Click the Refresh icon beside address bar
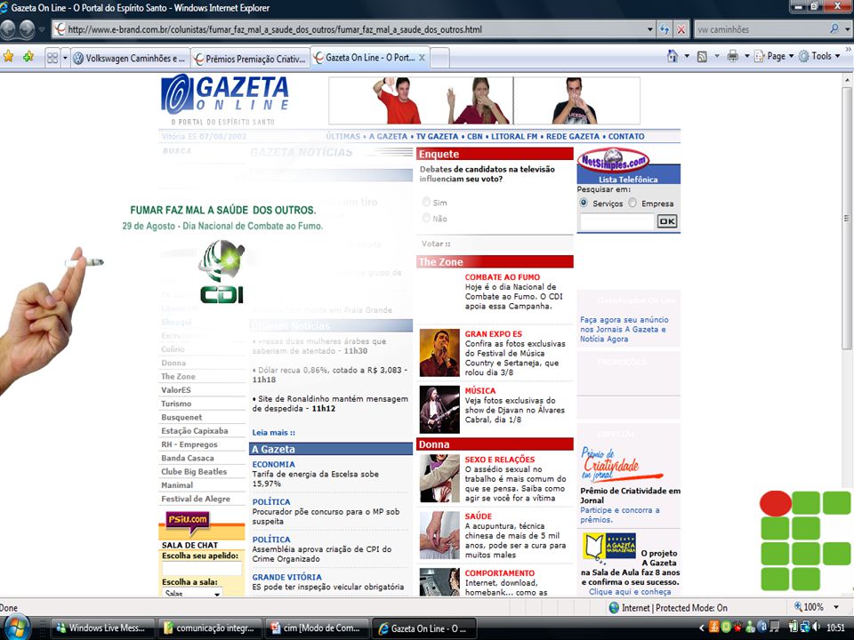 665,29
